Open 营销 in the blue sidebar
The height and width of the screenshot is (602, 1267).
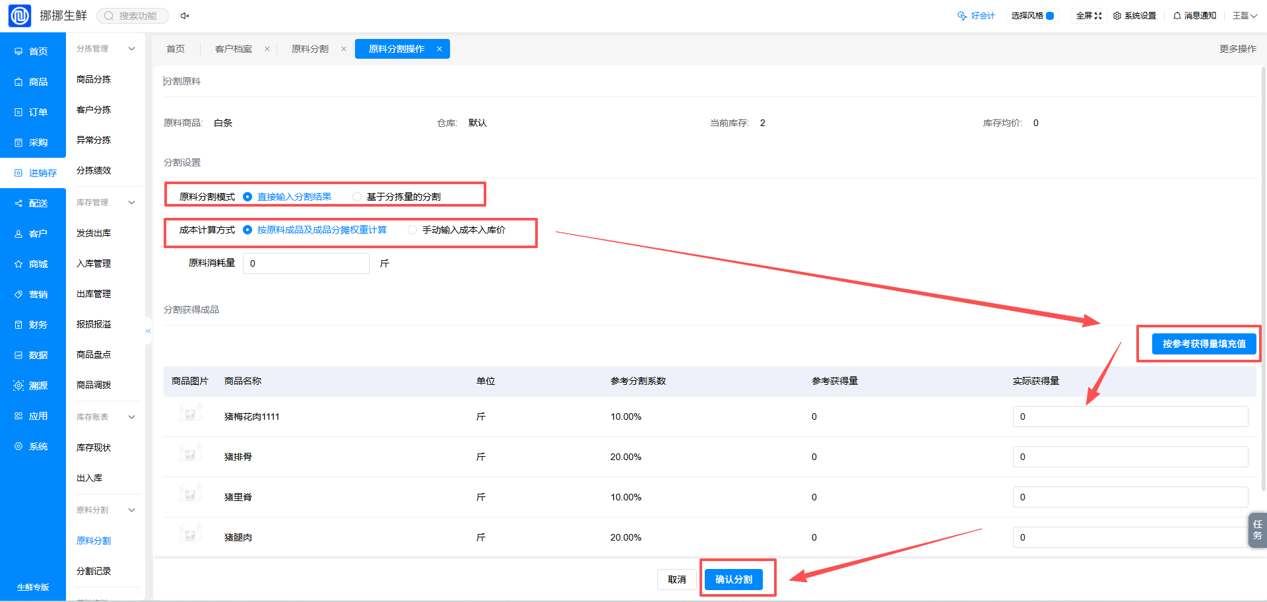(32, 294)
